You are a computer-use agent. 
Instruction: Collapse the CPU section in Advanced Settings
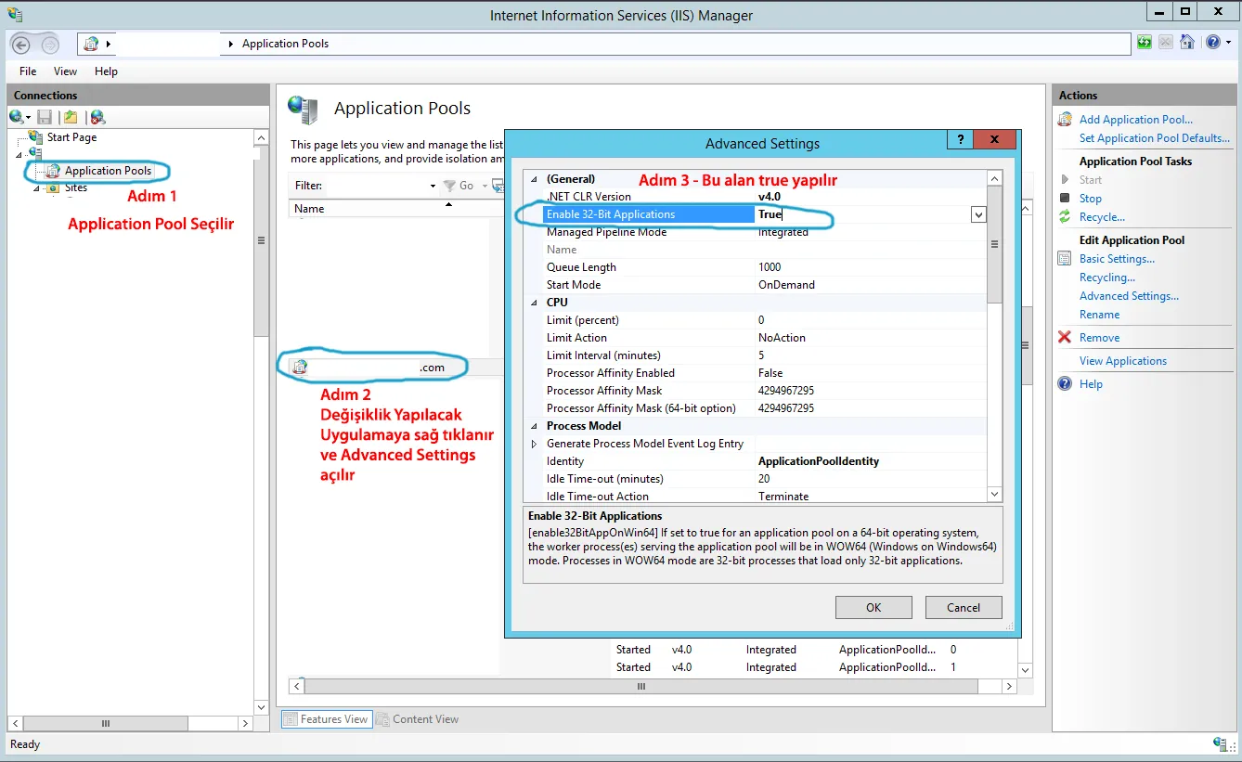tap(534, 303)
